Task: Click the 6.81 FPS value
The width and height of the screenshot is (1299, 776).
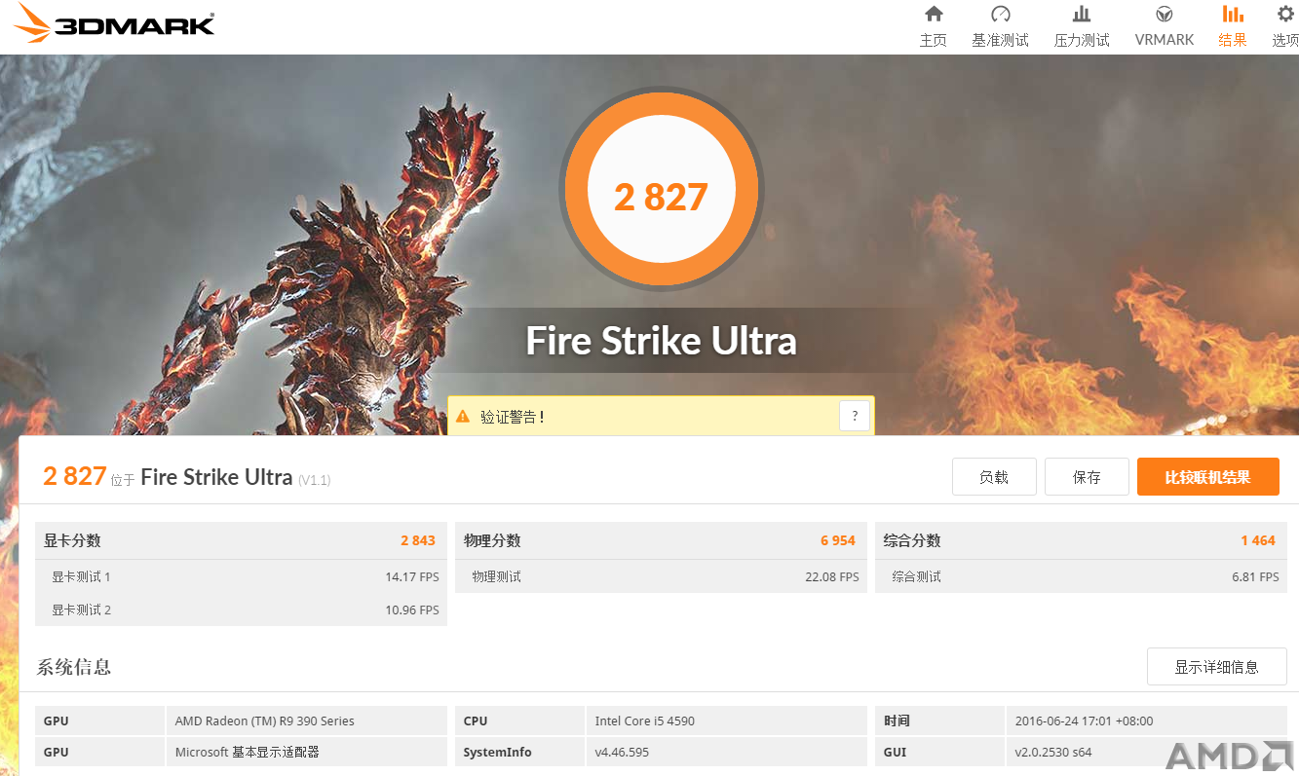Action: pyautogui.click(x=1255, y=577)
